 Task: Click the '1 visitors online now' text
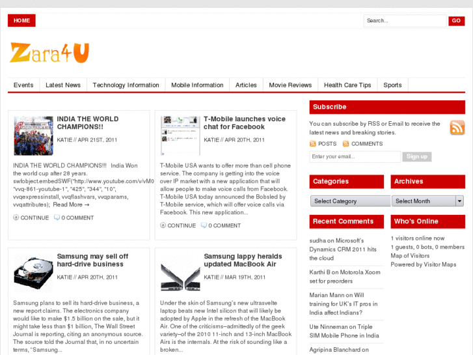coord(418,238)
